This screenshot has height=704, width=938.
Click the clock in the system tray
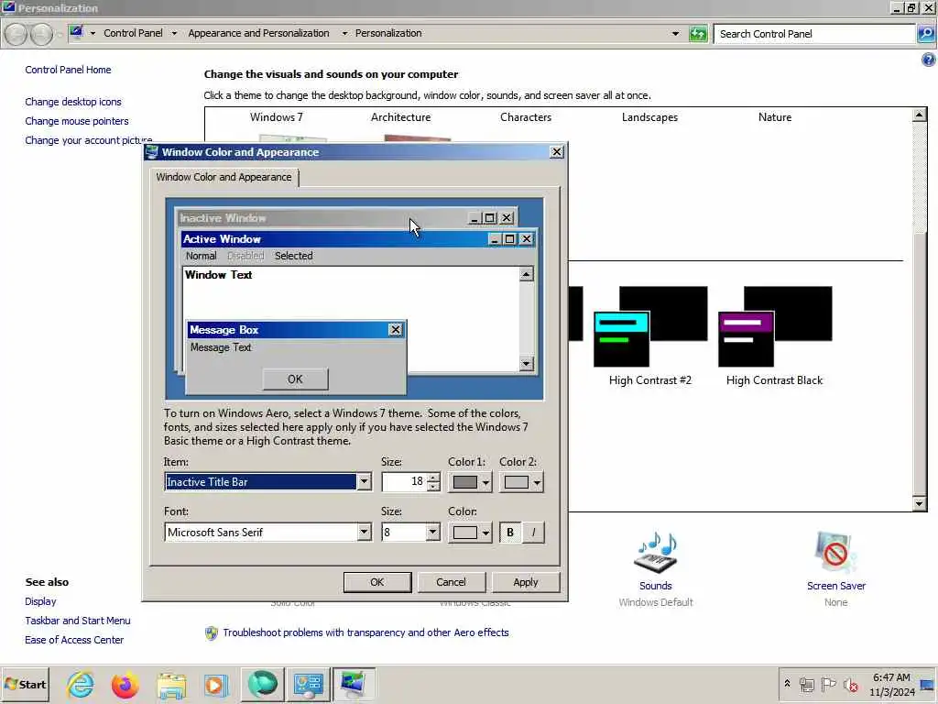pos(891,684)
